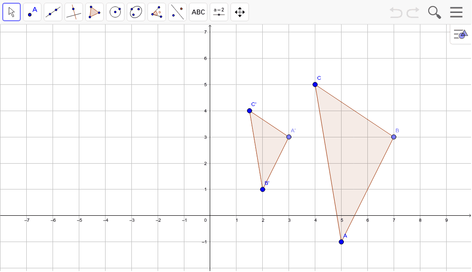This screenshot has width=472, height=272.
Task: Open the hamburger main menu
Action: pyautogui.click(x=456, y=12)
